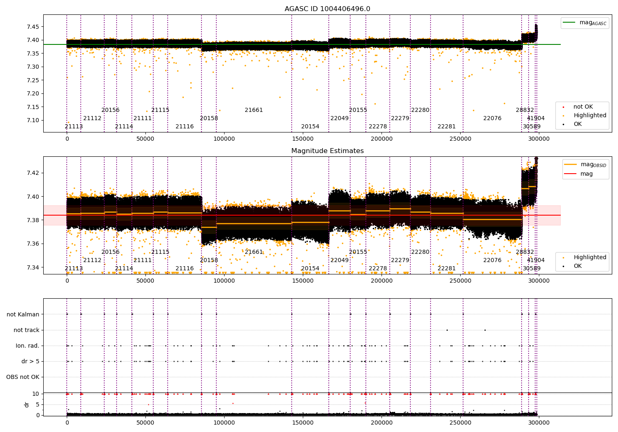Select the 'not track' axis label

pyautogui.click(x=26, y=330)
